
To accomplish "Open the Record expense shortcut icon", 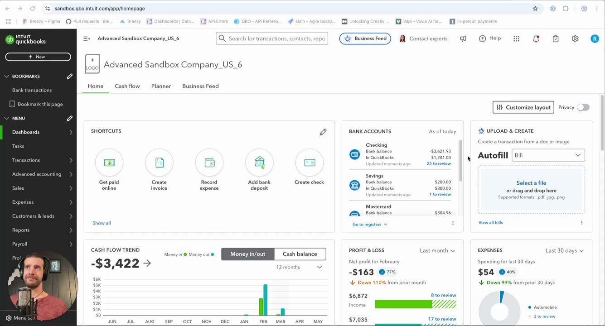I will (209, 163).
